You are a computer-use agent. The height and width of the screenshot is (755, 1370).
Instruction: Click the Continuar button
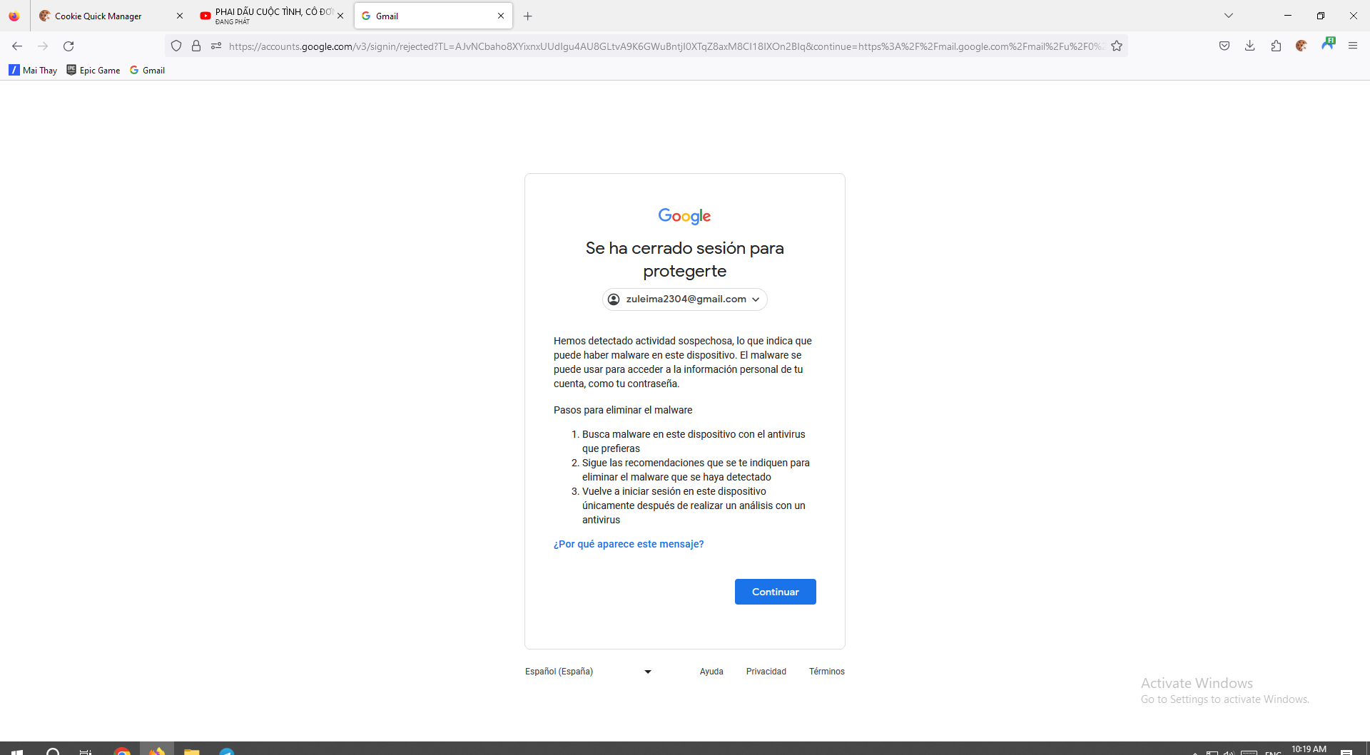pyautogui.click(x=776, y=592)
